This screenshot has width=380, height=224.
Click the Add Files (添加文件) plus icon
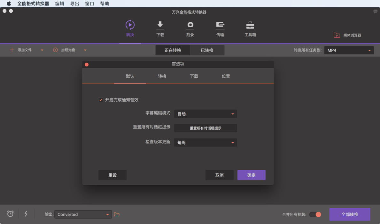12,50
